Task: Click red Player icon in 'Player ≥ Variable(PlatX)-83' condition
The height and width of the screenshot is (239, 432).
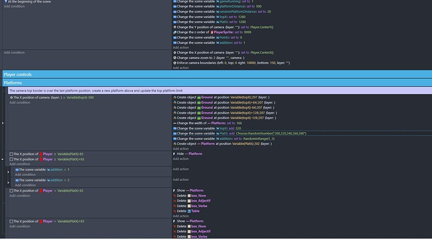Action: pos(41,154)
